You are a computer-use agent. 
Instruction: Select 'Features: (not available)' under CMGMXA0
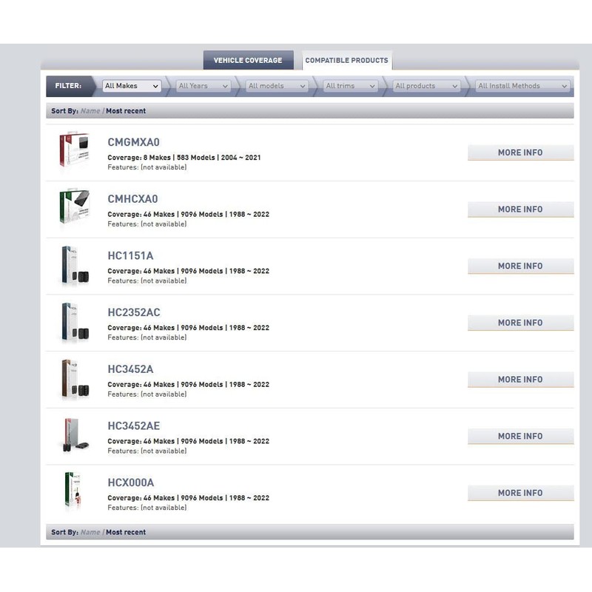[x=147, y=167]
